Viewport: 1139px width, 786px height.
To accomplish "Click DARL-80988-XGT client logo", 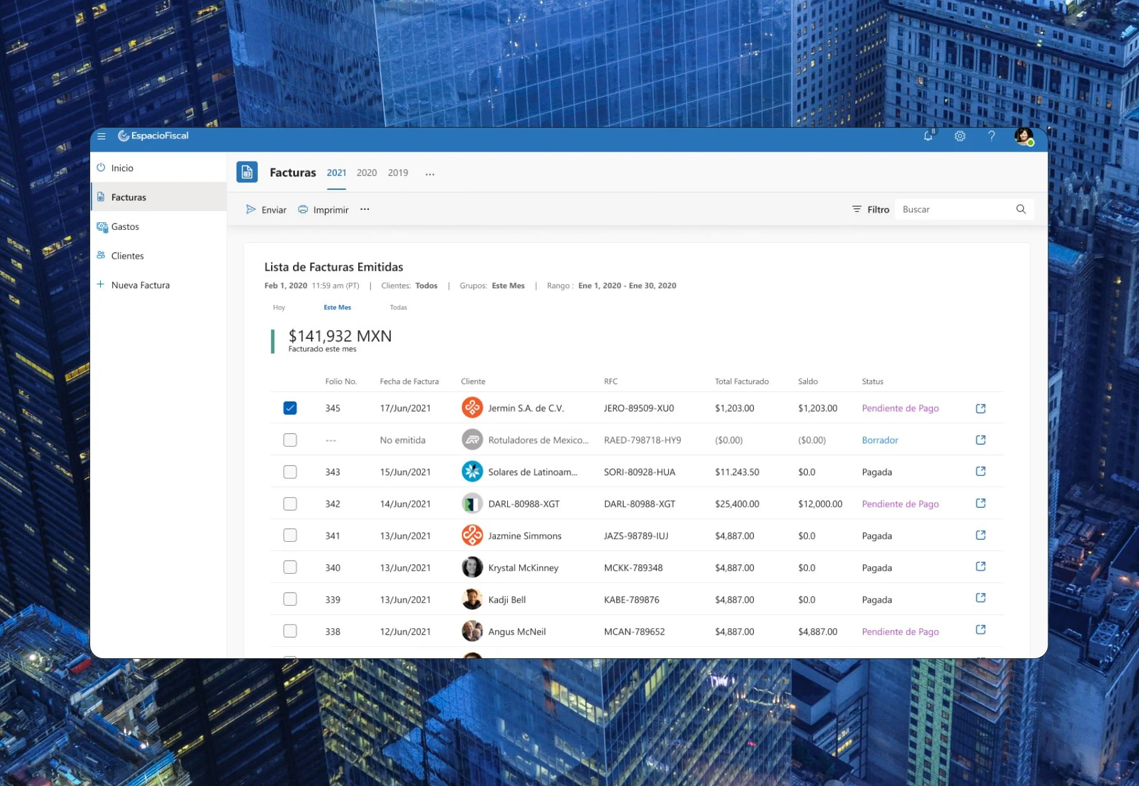I will 472,504.
